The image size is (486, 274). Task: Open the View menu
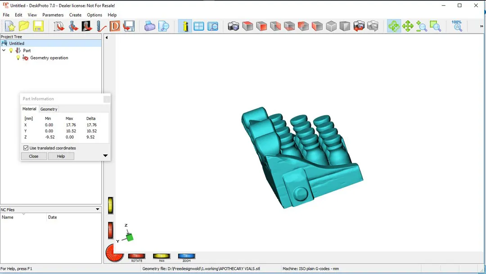[32, 15]
